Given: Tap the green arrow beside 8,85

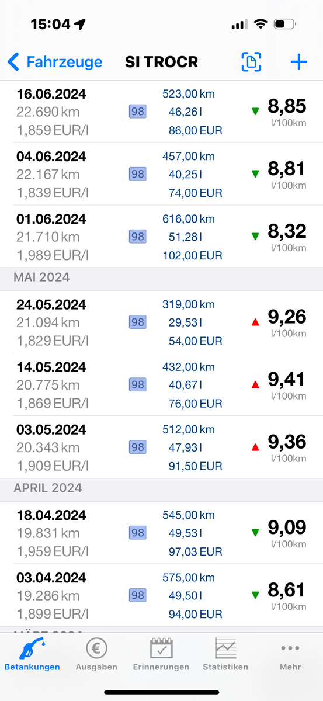Looking at the screenshot, I should click(255, 111).
